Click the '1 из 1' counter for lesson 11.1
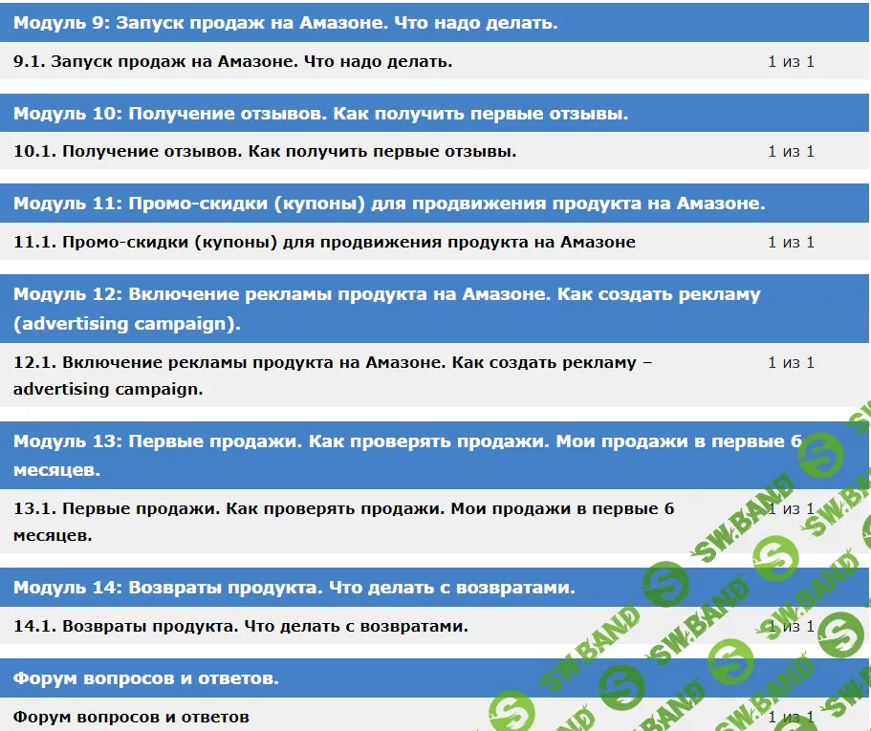871x731 pixels. 791,242
